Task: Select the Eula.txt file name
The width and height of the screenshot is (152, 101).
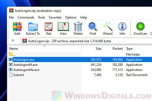Action: click(x=19, y=75)
